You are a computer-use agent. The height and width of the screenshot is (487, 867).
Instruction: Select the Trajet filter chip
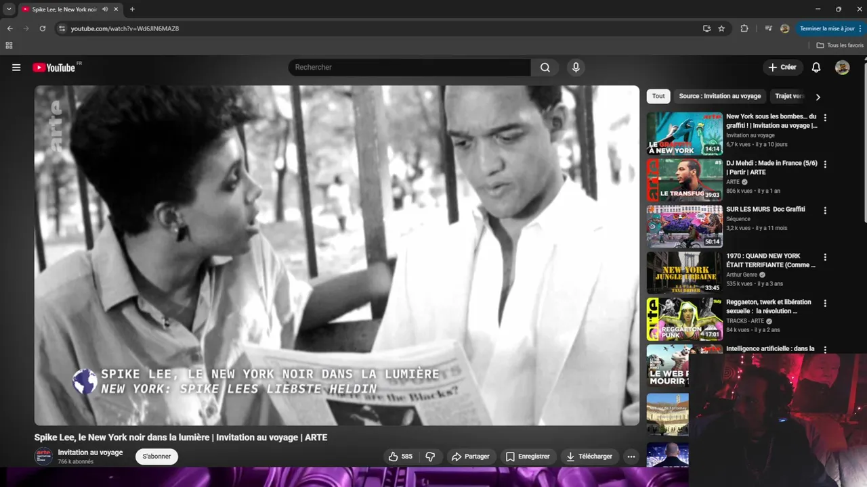coord(788,96)
